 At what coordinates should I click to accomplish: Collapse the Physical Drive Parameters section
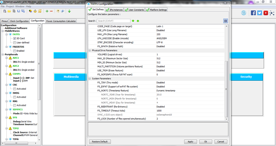click(x=90, y=50)
